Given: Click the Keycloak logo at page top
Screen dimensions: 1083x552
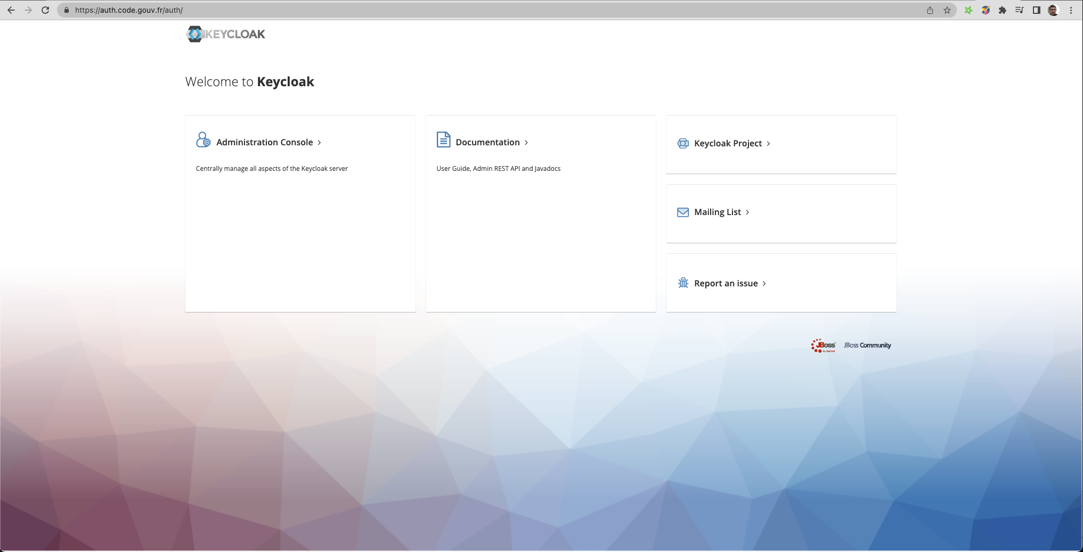Looking at the screenshot, I should pyautogui.click(x=225, y=34).
